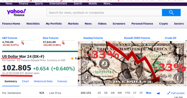Open Finance in the top purple bar
The height and width of the screenshot is (98, 187).
[23, 4]
